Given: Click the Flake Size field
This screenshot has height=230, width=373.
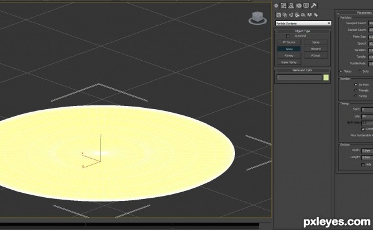Looking at the screenshot, I should (371, 37).
